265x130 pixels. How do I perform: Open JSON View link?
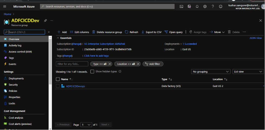[255, 38]
